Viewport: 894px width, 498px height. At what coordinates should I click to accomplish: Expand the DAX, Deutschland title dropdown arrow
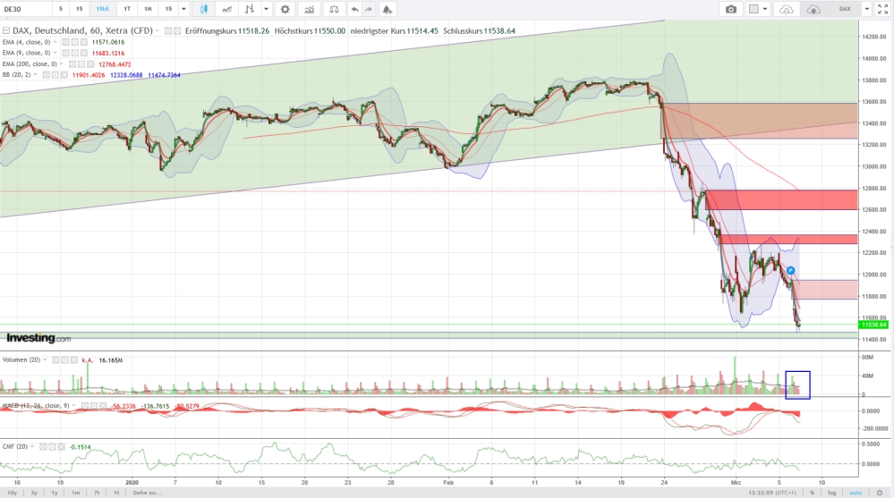tap(158, 30)
